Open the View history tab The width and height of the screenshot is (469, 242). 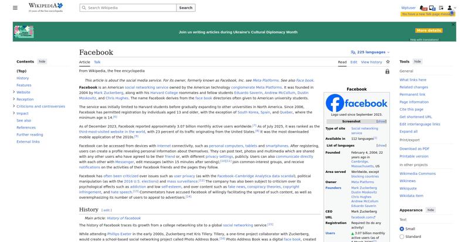[x=371, y=62]
